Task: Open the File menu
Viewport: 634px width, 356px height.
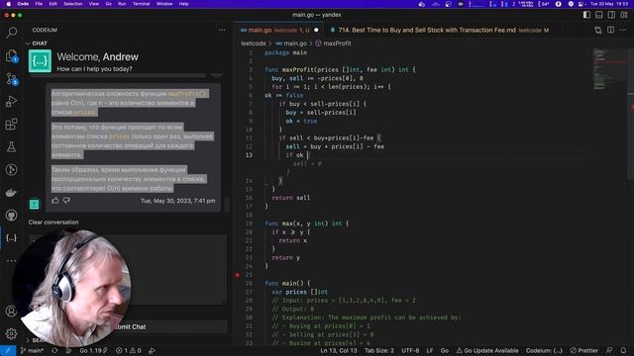Action: point(39,4)
